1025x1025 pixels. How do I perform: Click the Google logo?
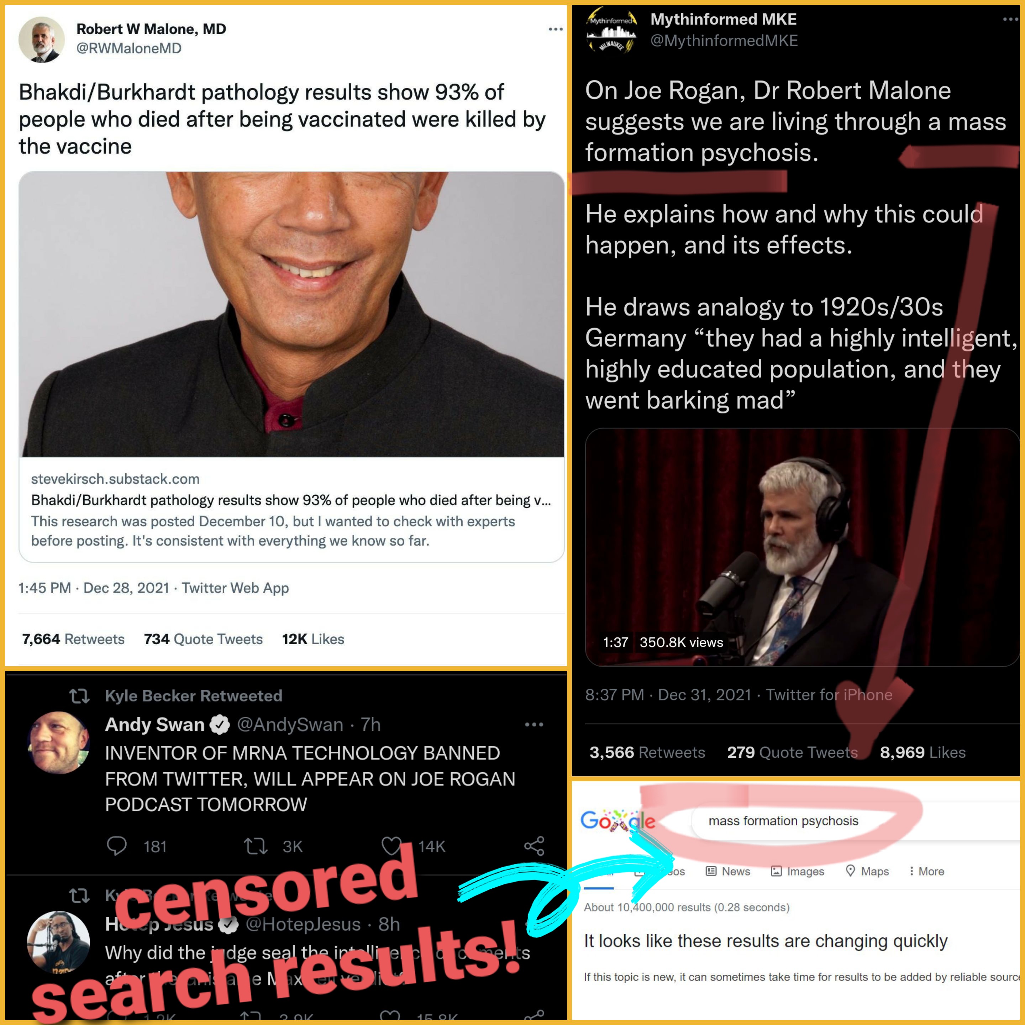tap(617, 821)
